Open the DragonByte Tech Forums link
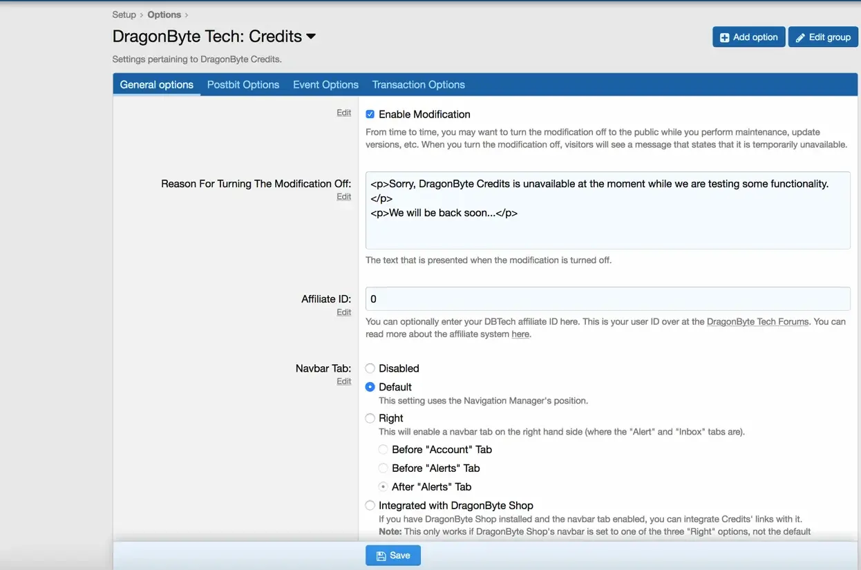Screen dimensions: 861x570 [757, 321]
